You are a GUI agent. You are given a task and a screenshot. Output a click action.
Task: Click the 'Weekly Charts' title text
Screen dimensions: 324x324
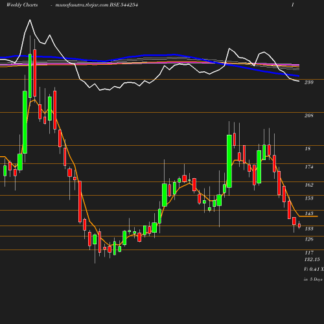click(22, 5)
